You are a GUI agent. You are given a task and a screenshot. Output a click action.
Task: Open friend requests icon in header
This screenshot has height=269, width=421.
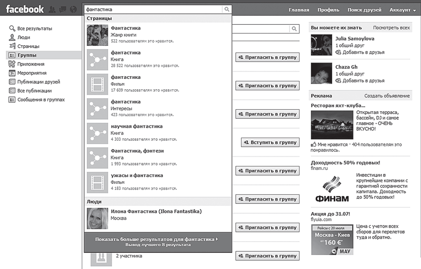52,9
